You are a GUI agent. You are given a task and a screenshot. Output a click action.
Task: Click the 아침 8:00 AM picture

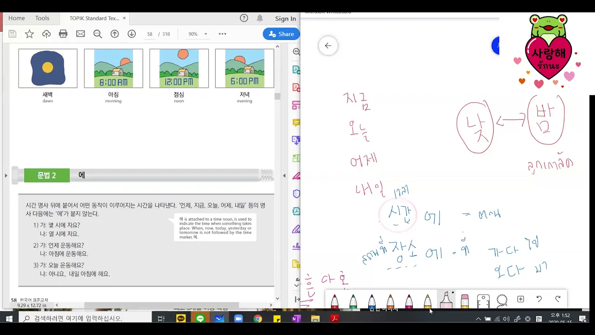point(113,68)
